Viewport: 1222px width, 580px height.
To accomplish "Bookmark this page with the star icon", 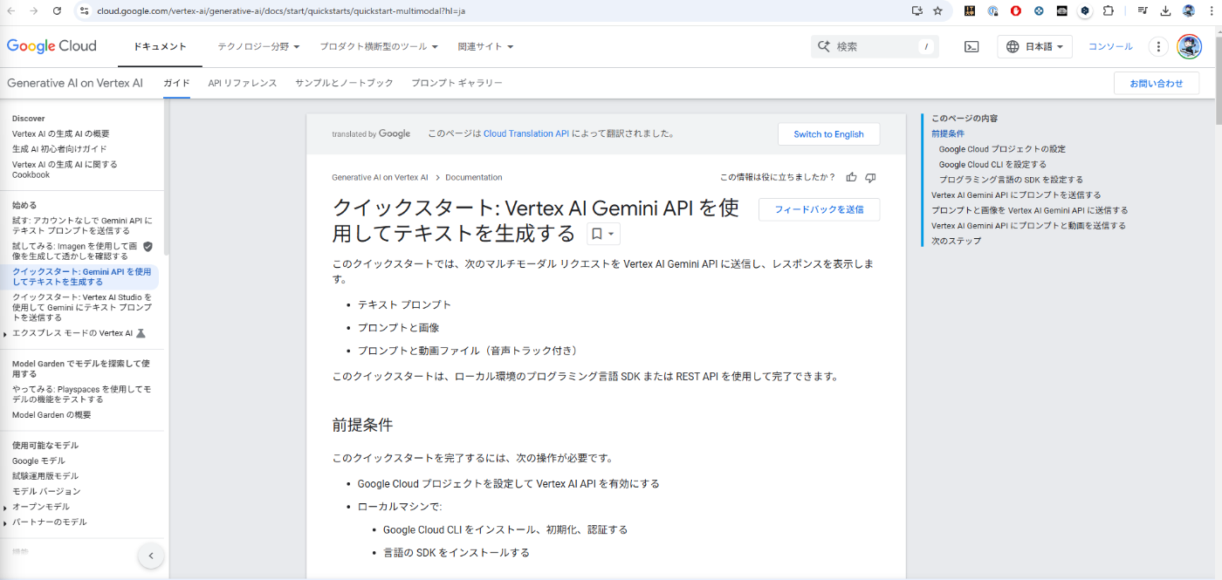I will click(938, 10).
